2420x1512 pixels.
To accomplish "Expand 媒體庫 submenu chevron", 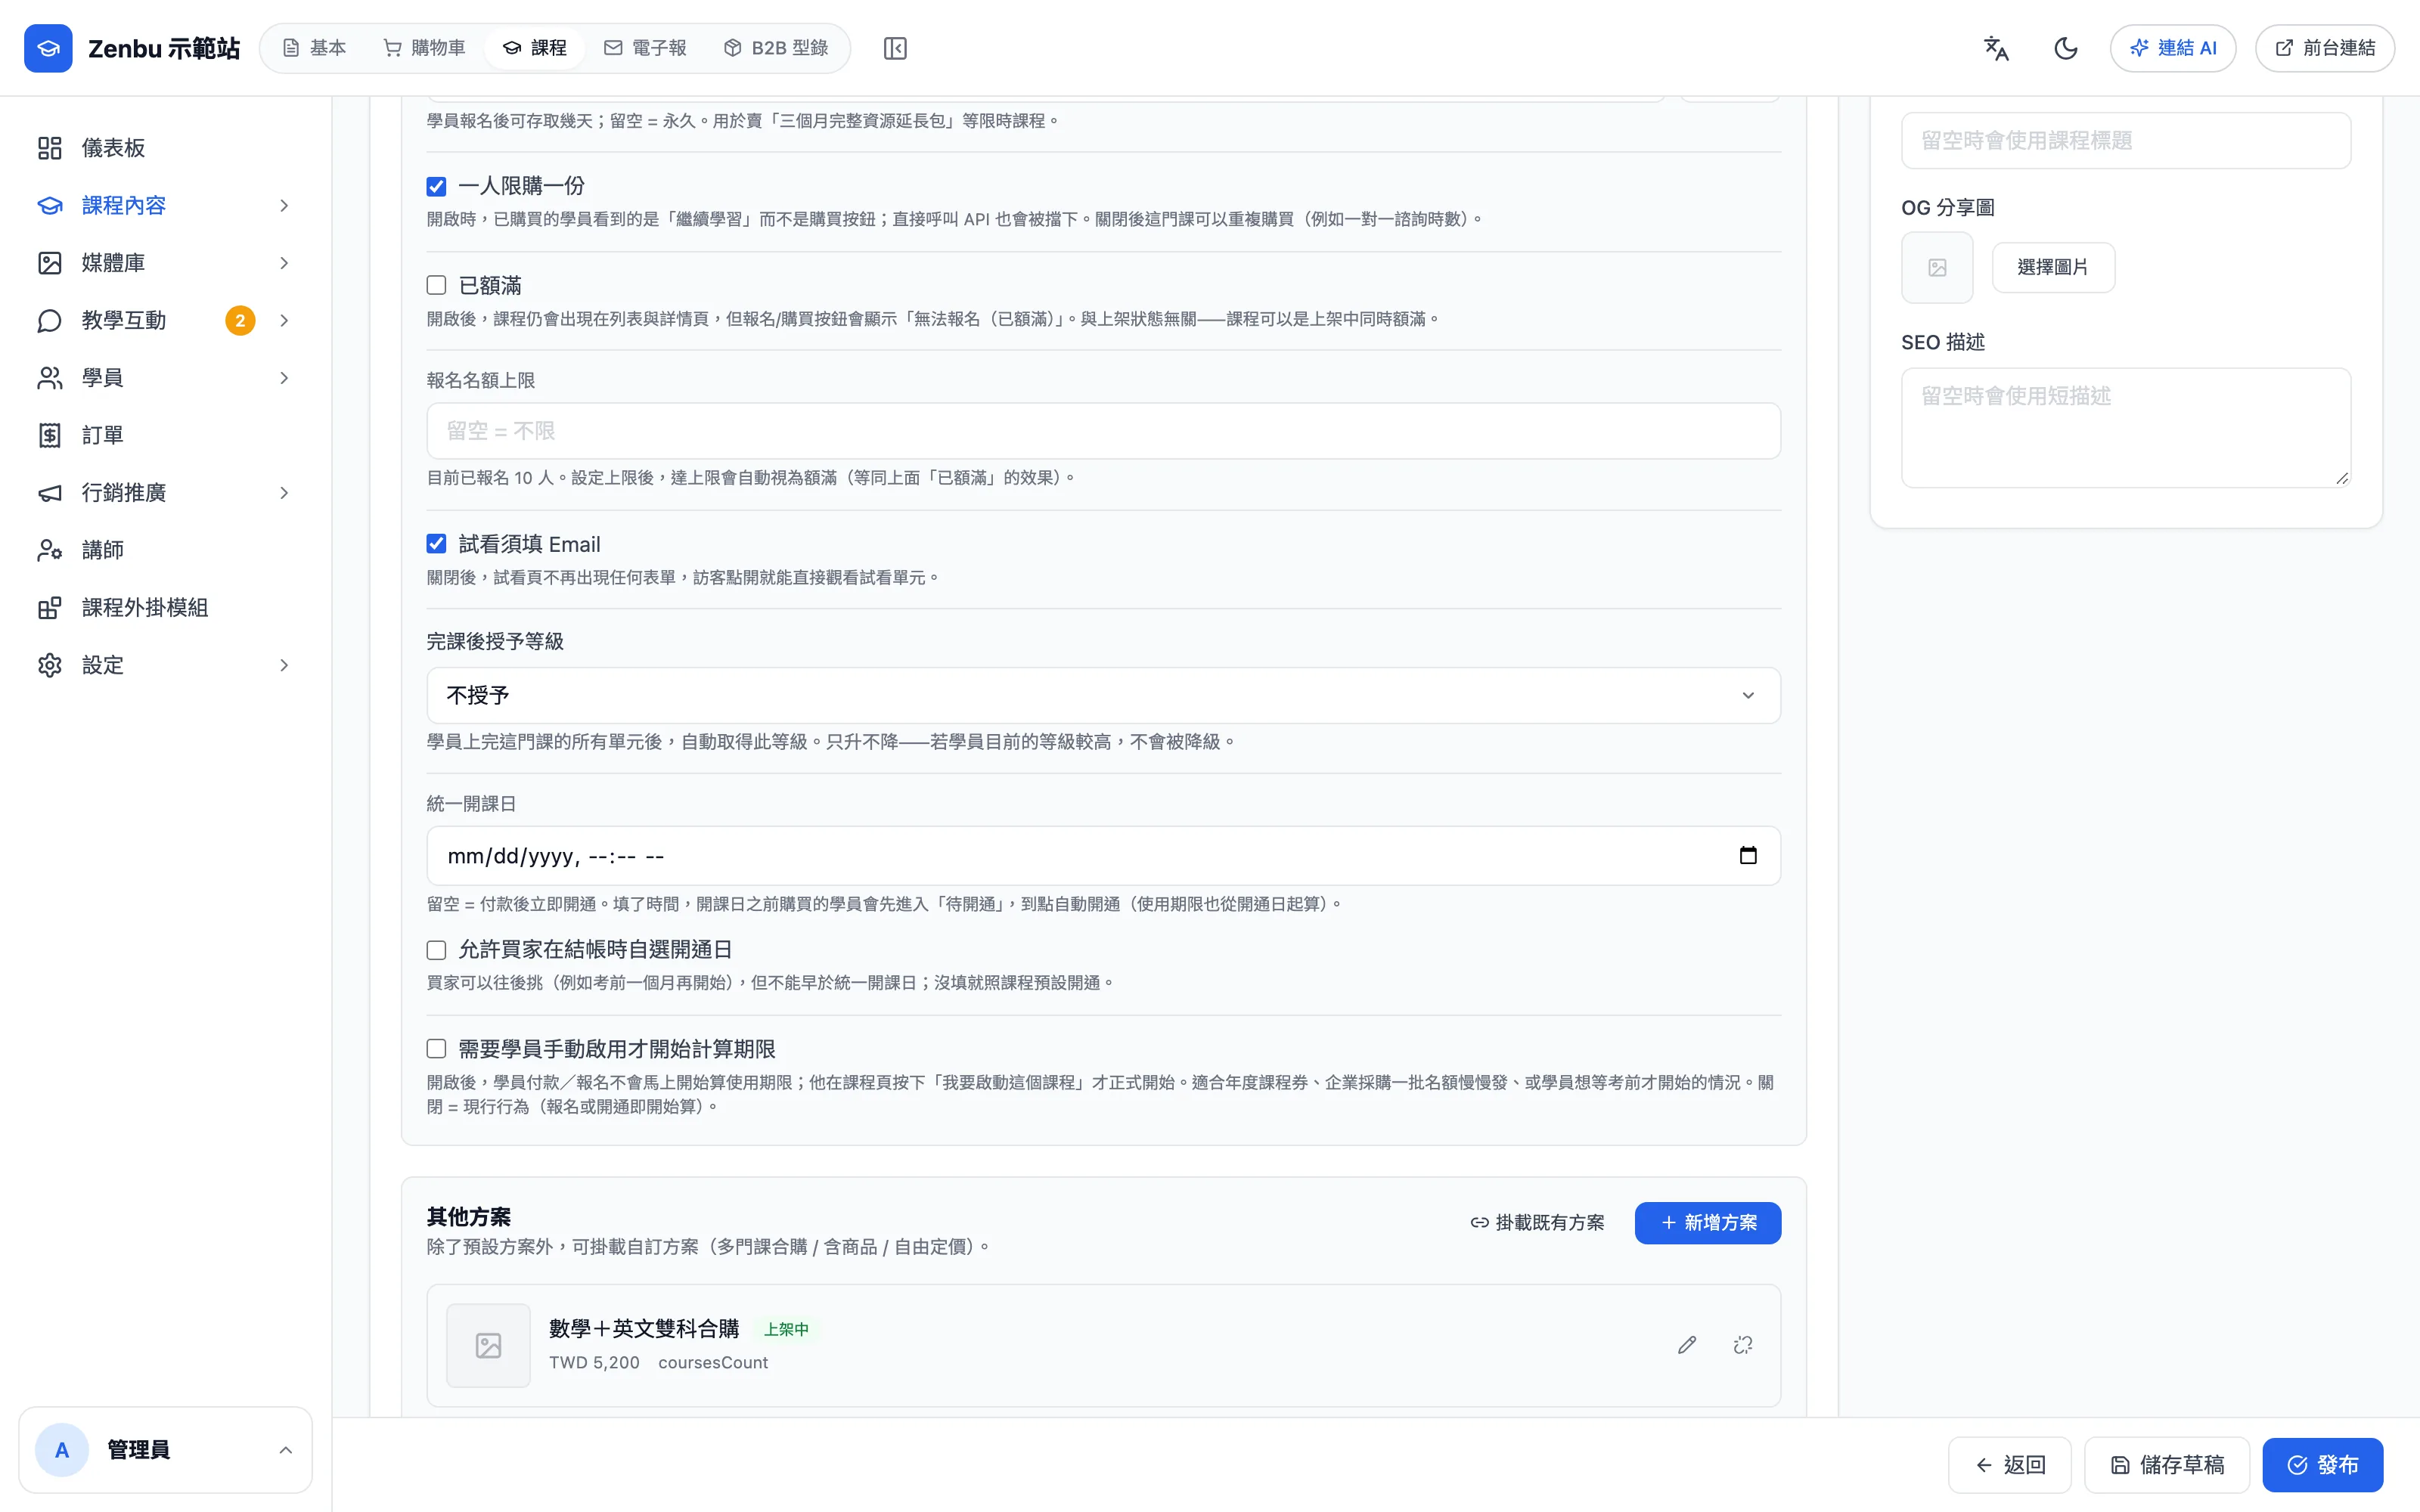I will point(284,263).
